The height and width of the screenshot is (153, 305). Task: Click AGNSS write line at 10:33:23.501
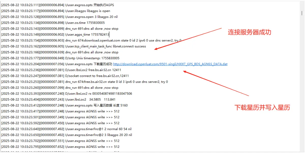pos(60,117)
